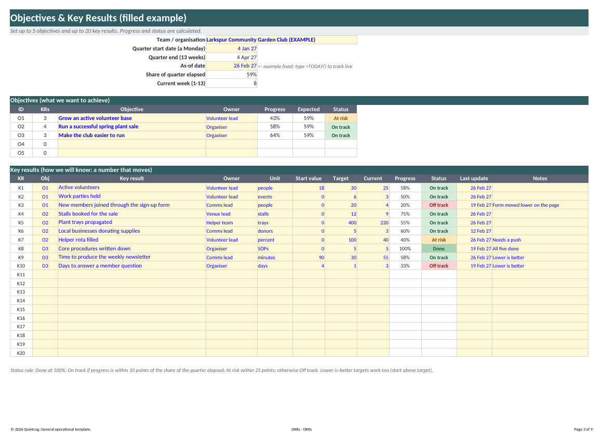Click the Volunteer lead owner of objective O1
The image size is (602, 441).
[x=232, y=118]
